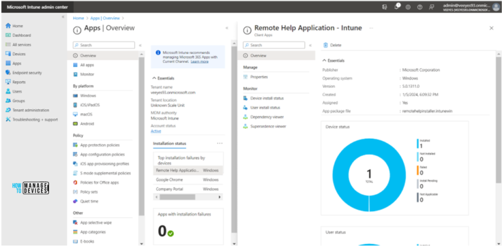Select Google Chrome failure row
The image size is (502, 250).
(188, 180)
